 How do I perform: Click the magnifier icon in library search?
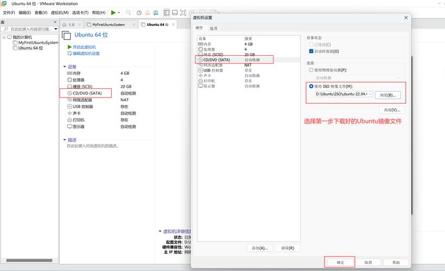pos(5,29)
